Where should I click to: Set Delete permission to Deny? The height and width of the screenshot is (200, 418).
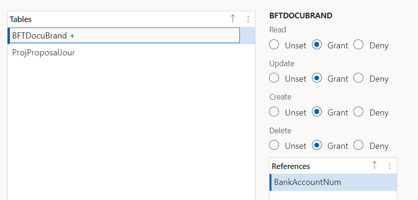359,145
